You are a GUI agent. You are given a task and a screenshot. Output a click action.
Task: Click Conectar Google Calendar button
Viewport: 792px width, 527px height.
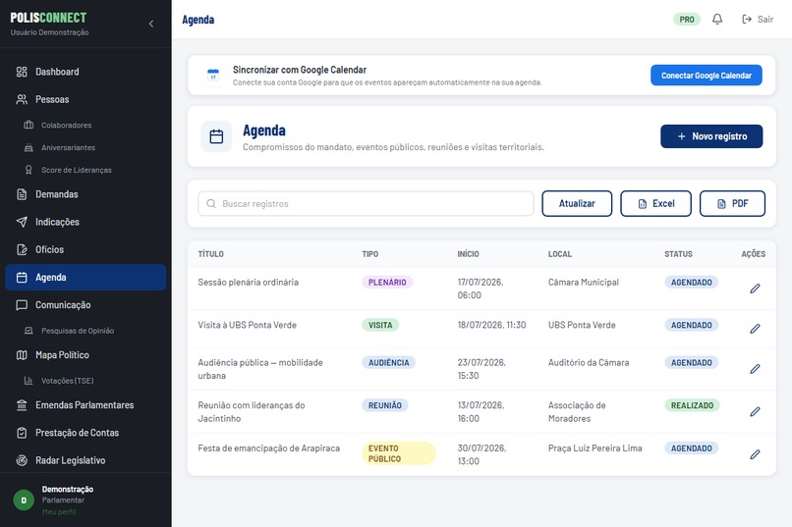707,76
